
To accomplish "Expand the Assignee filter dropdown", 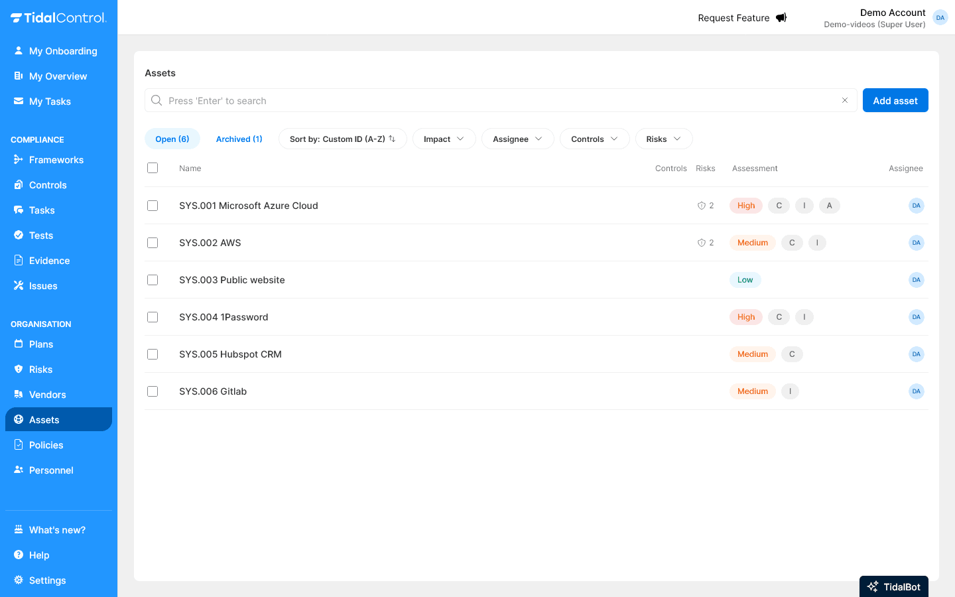I will click(517, 139).
